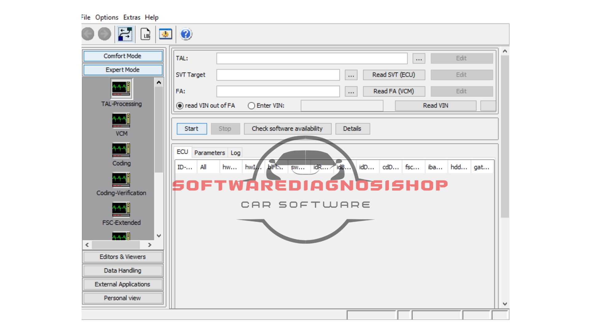Click the forward navigation arrow icon
Viewport: 591px width, 332px height.
pyautogui.click(x=105, y=34)
